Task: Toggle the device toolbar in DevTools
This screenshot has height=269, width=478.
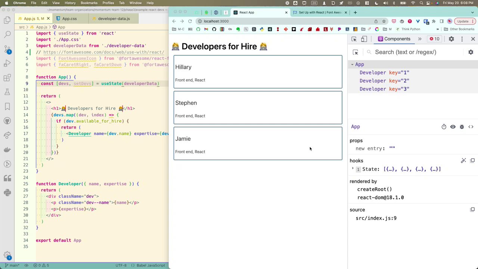Action: [x=364, y=39]
